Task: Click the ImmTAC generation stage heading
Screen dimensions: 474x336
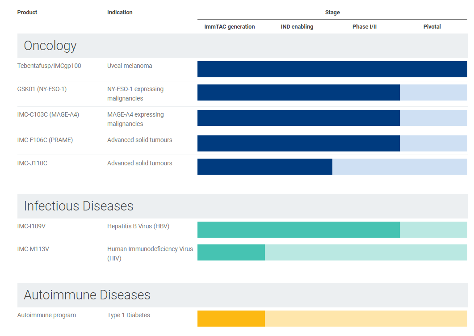Action: [x=230, y=27]
